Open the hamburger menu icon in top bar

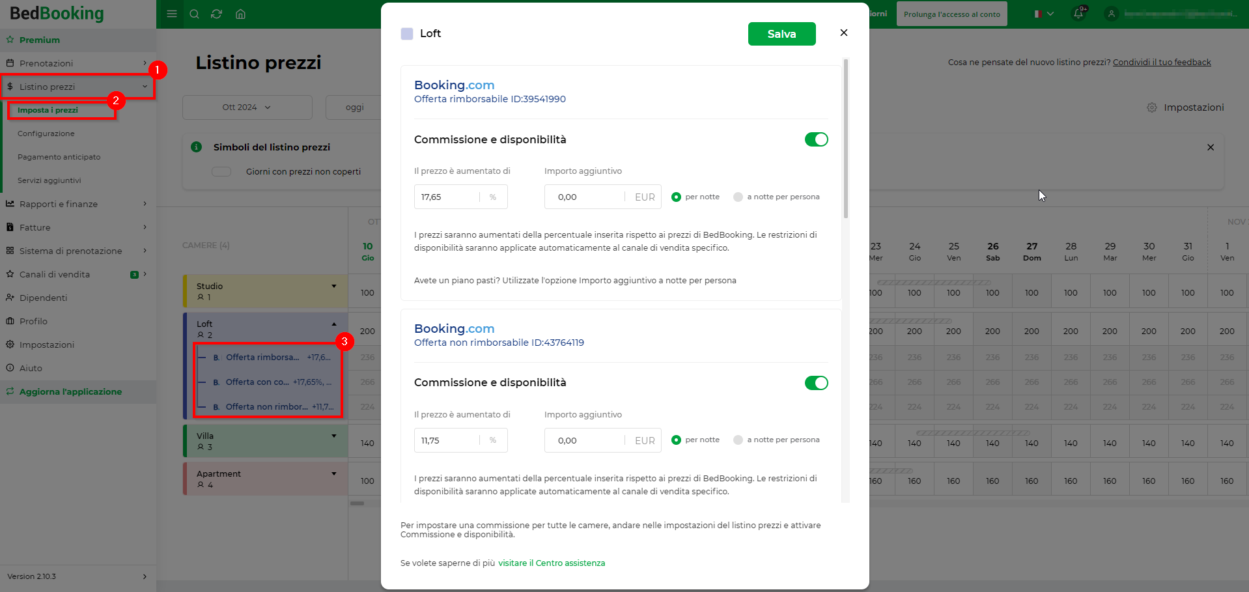(x=172, y=14)
